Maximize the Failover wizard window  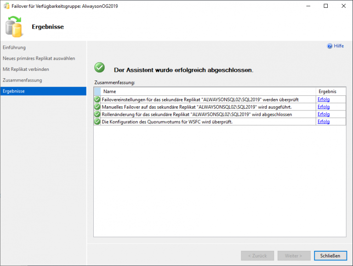[326, 6]
